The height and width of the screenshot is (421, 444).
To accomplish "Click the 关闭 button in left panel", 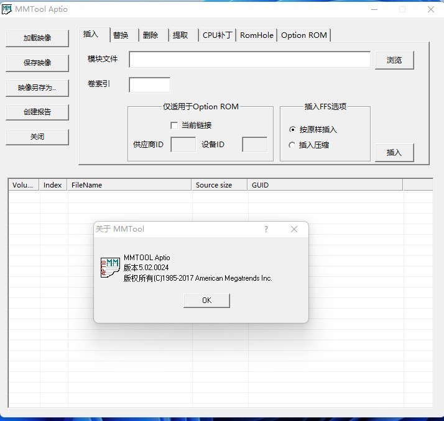I will [x=37, y=137].
